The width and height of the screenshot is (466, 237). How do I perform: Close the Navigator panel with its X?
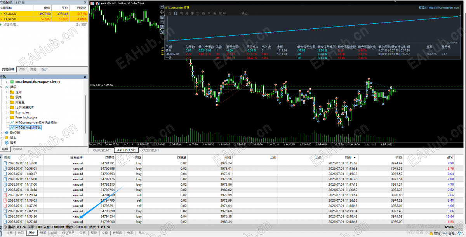(x=85, y=77)
